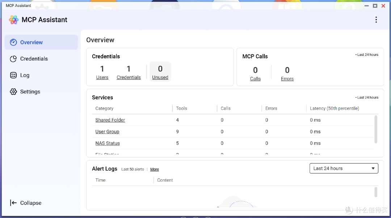Close the MCP Assistant window
Image resolution: width=391 pixels, height=218 pixels.
click(383, 6)
